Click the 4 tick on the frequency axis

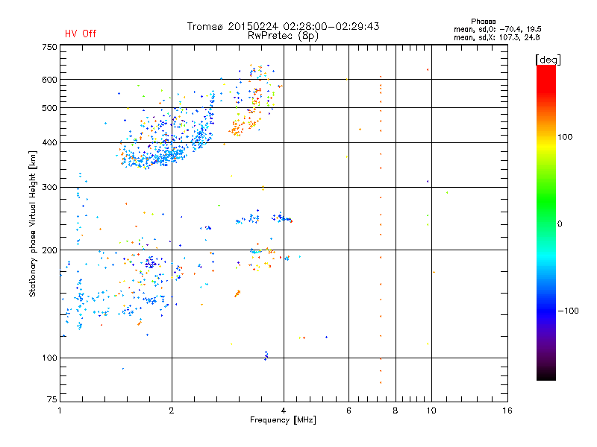tap(284, 411)
